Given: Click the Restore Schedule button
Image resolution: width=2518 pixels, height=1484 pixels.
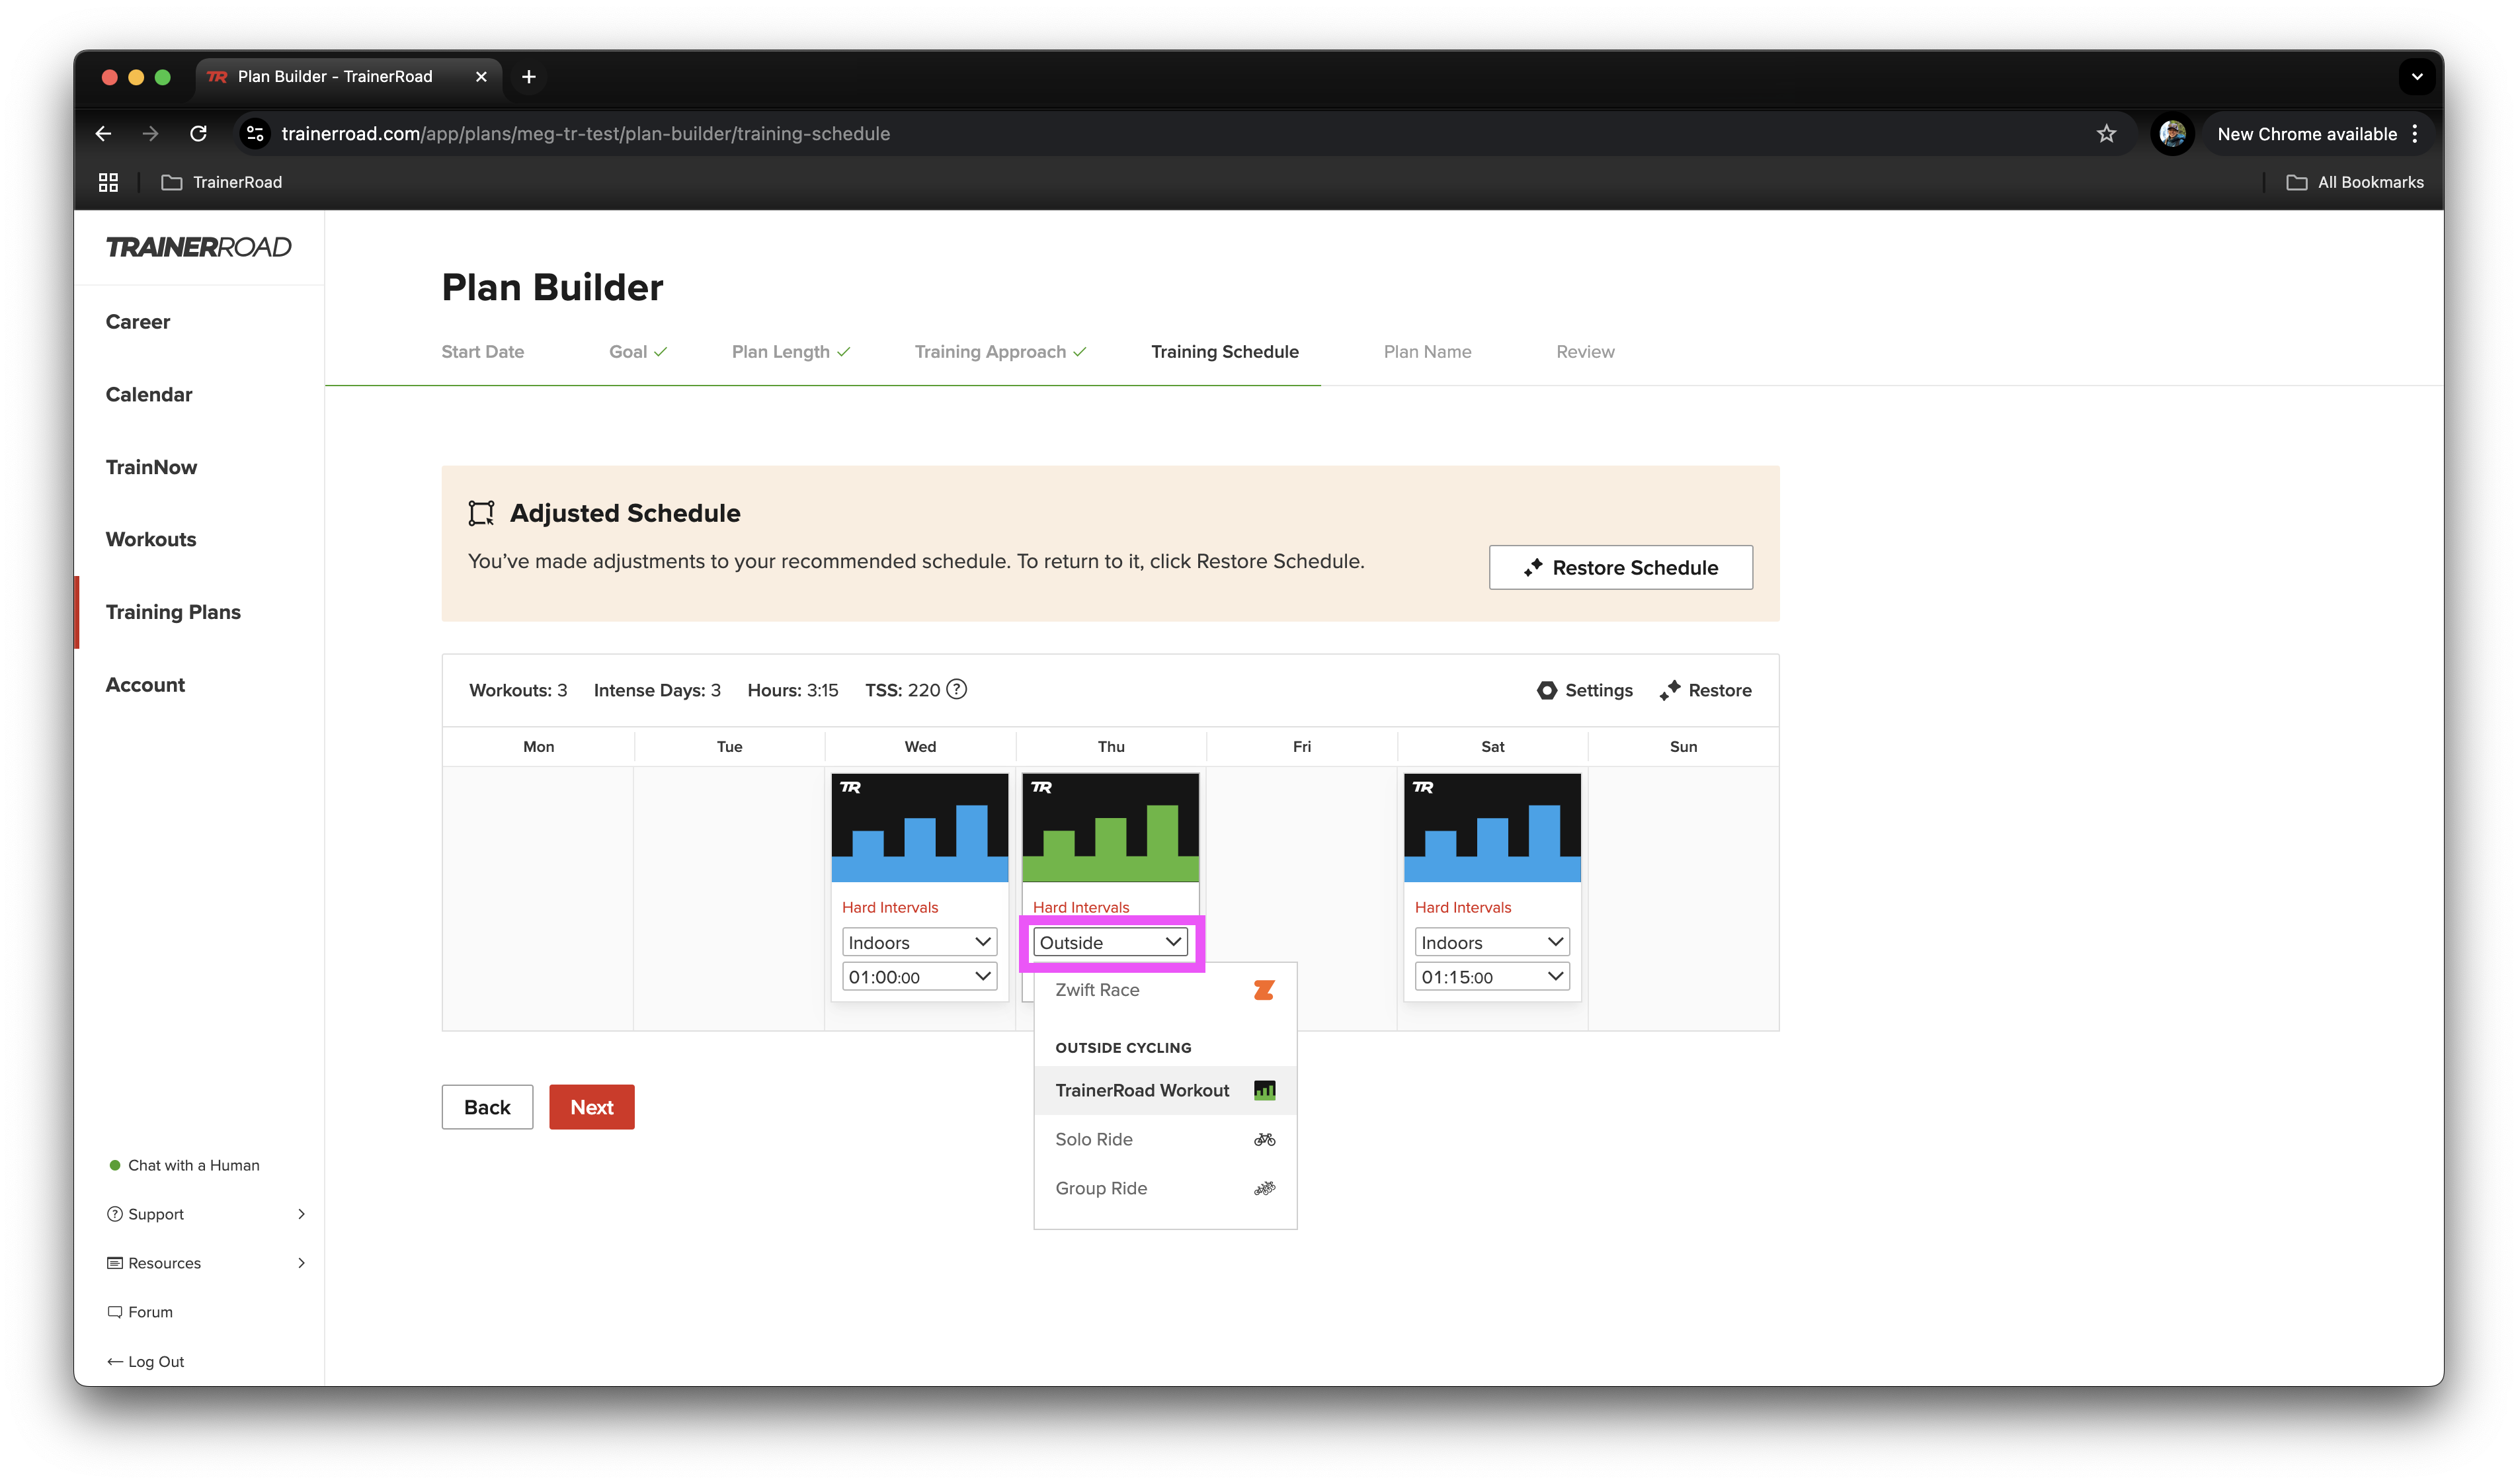Looking at the screenshot, I should (x=1620, y=567).
